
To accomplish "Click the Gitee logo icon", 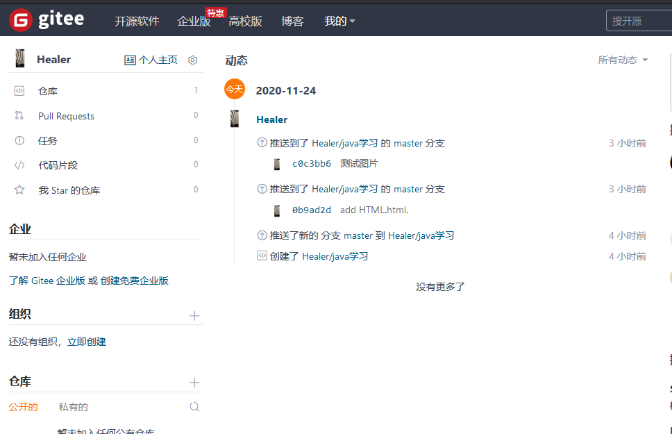I will pyautogui.click(x=21, y=19).
